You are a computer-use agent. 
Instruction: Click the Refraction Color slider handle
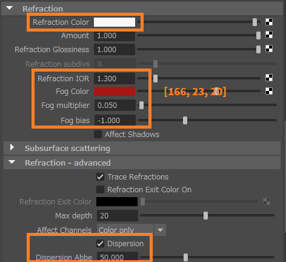[255, 22]
